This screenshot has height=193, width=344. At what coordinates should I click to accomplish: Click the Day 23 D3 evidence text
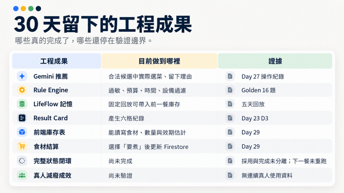click(x=255, y=118)
